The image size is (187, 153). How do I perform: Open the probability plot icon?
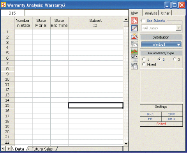[x=134, y=28]
